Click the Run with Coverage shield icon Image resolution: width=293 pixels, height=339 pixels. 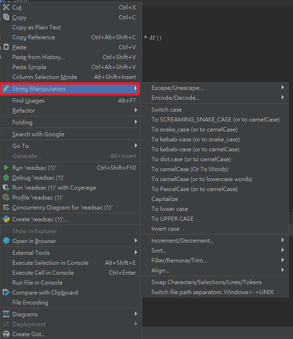(6, 188)
